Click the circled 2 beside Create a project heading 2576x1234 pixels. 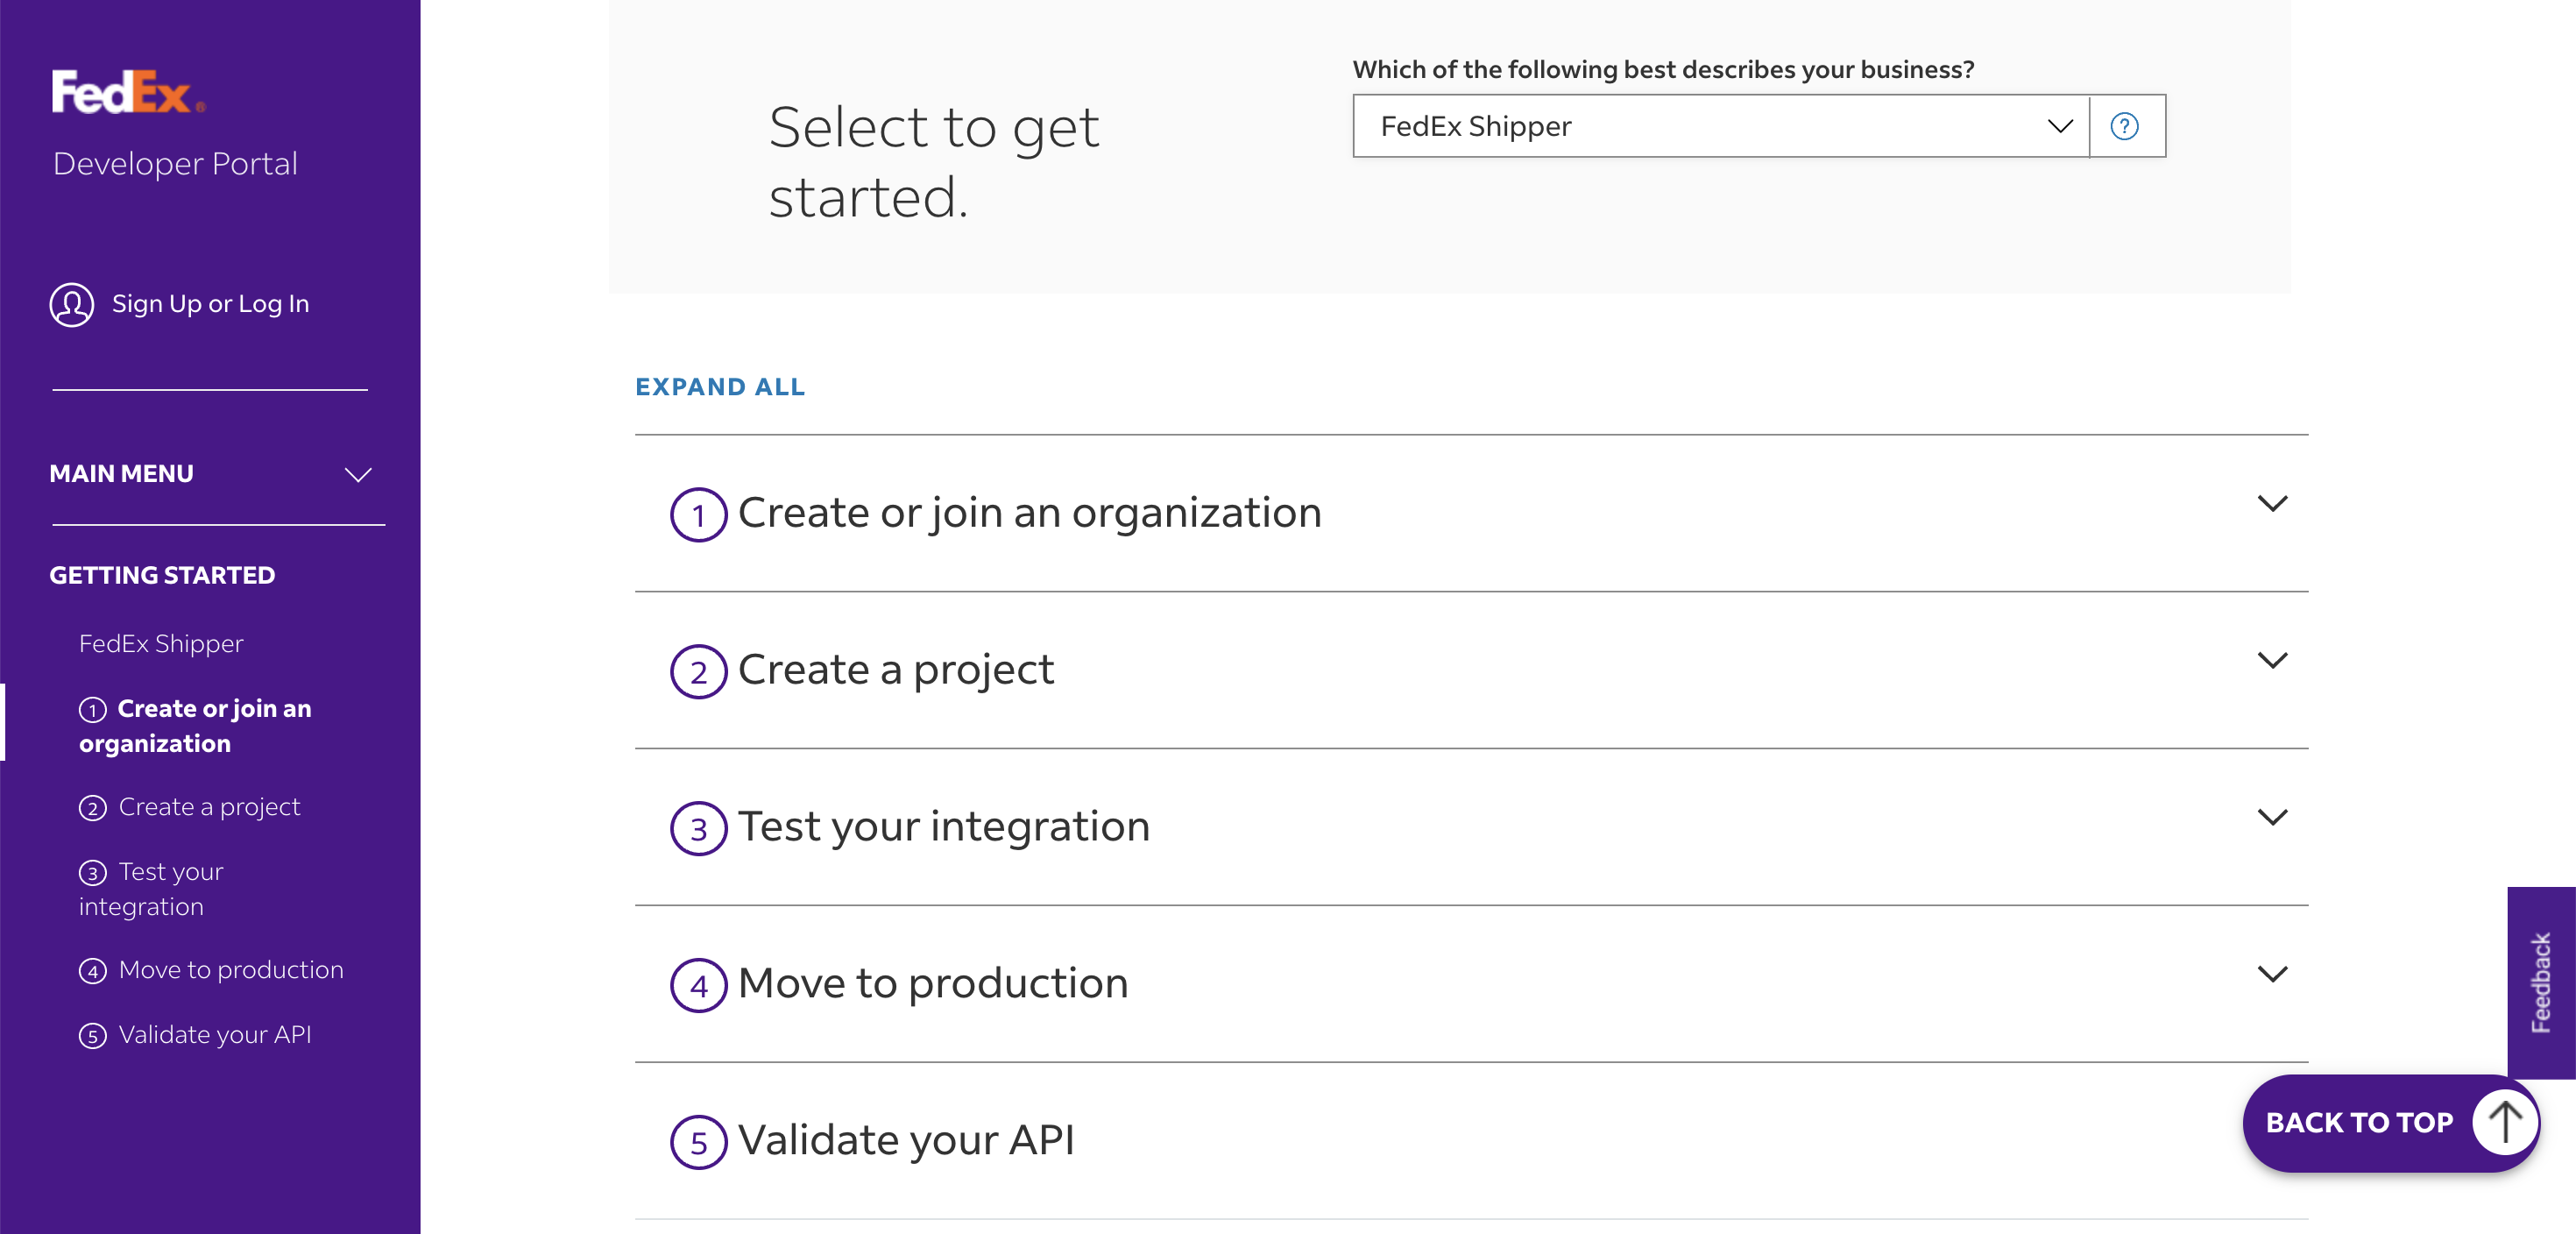698,672
